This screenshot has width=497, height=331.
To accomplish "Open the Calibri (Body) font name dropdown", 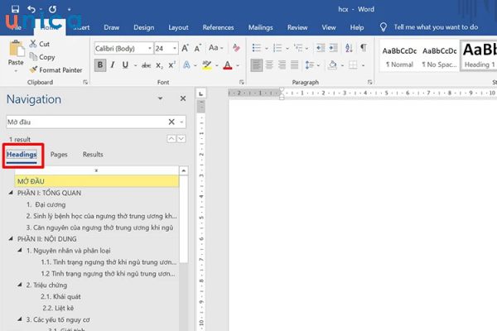I will coord(149,48).
